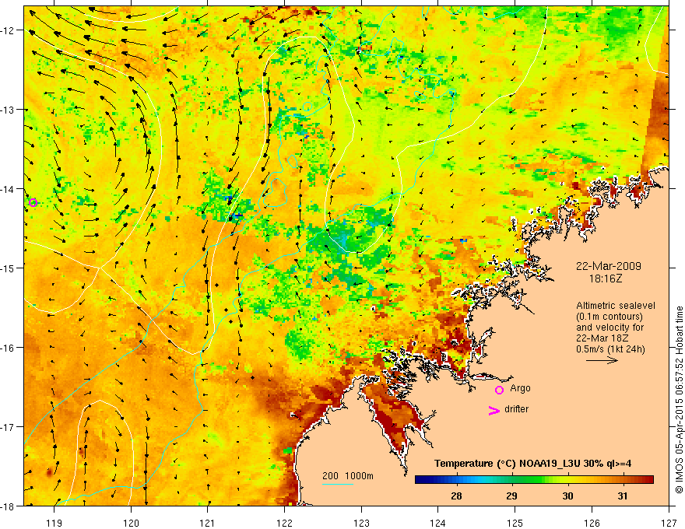Click colorbar label 30
685x529 pixels.
(567, 496)
